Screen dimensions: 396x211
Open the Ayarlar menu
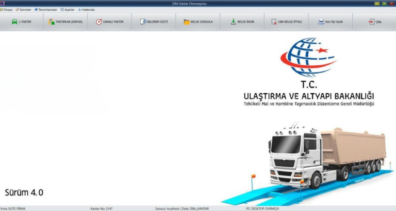[68, 10]
